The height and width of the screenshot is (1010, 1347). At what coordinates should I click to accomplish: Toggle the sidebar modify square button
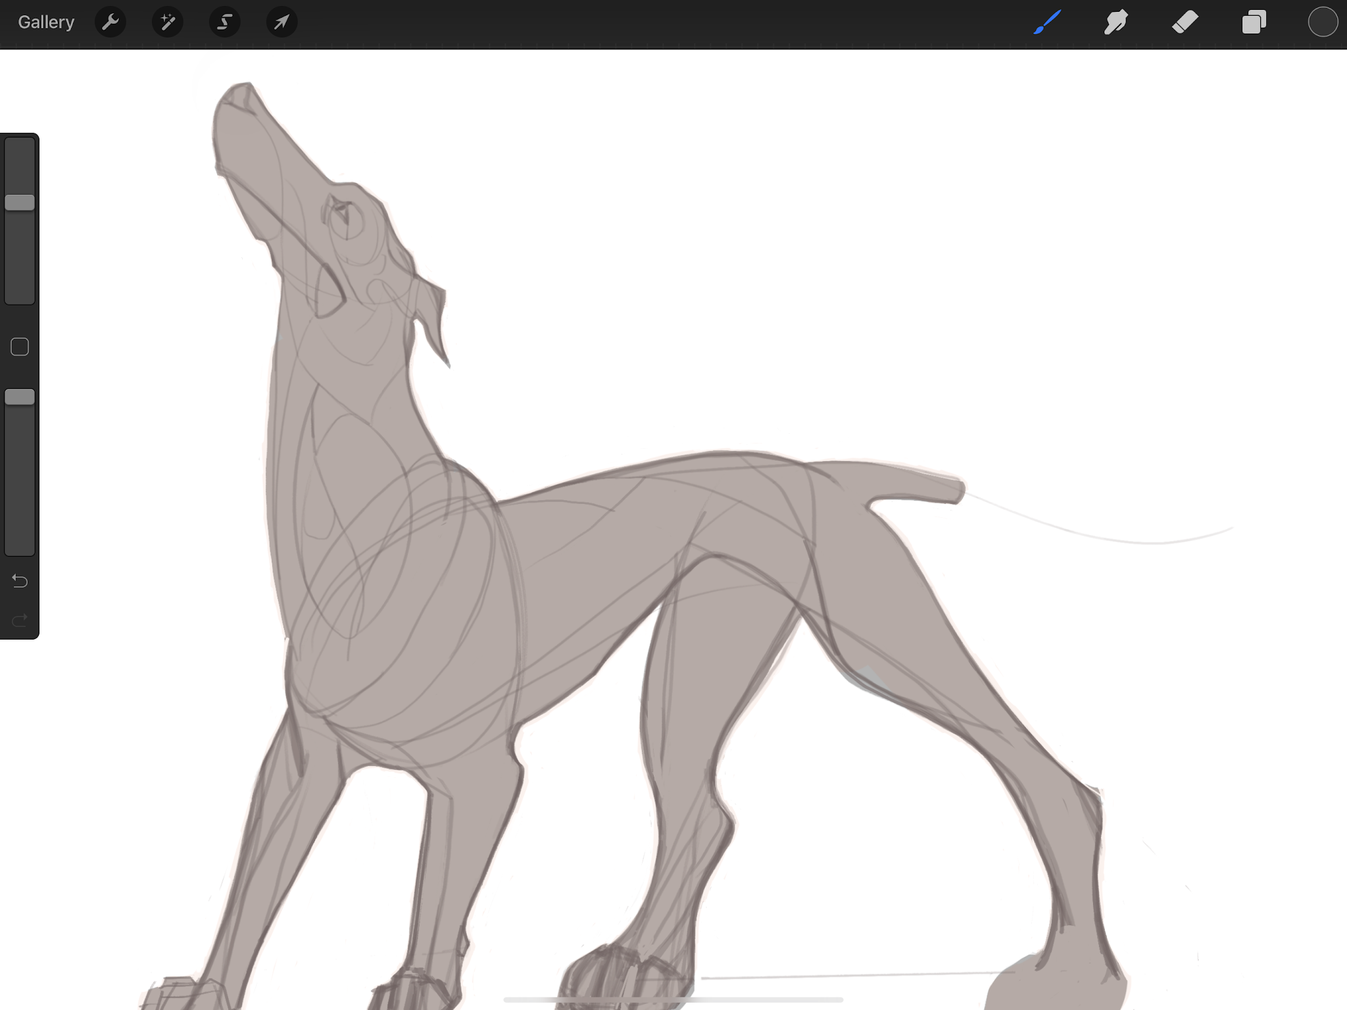click(x=20, y=347)
